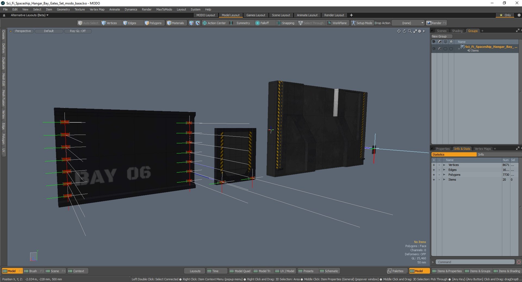Expand the Edges statistics row
Screen dimensions: 522x282
pyautogui.click(x=444, y=170)
